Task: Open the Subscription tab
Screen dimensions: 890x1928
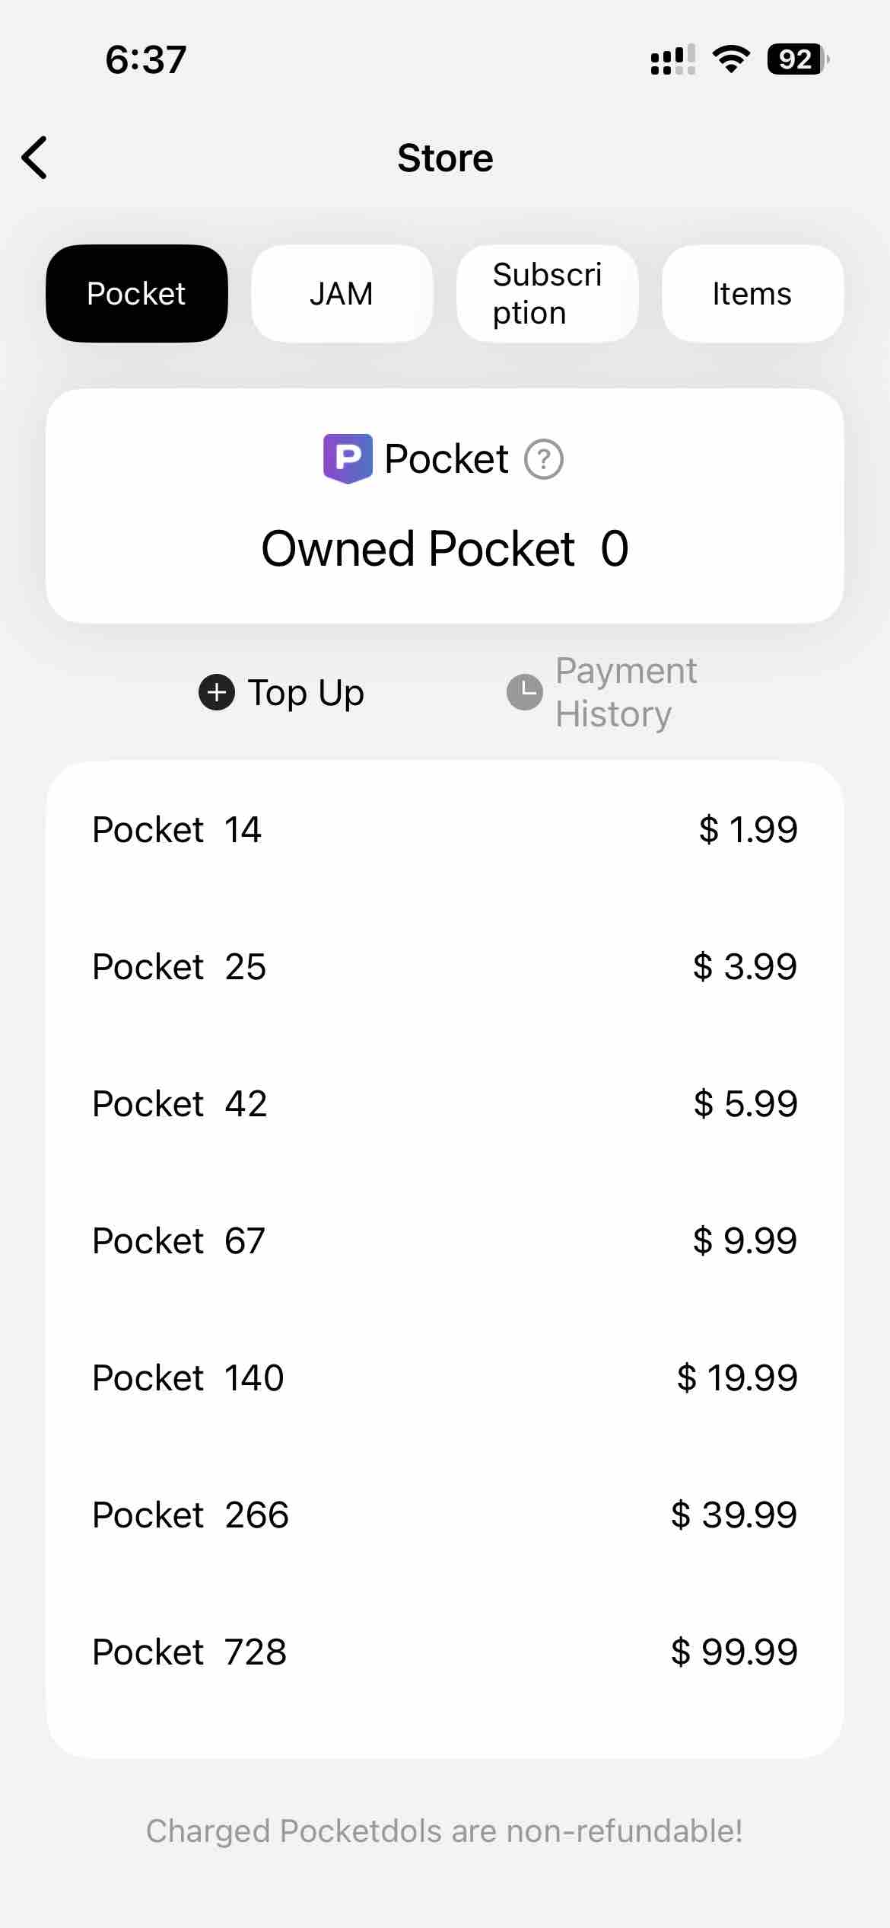Action: (547, 293)
